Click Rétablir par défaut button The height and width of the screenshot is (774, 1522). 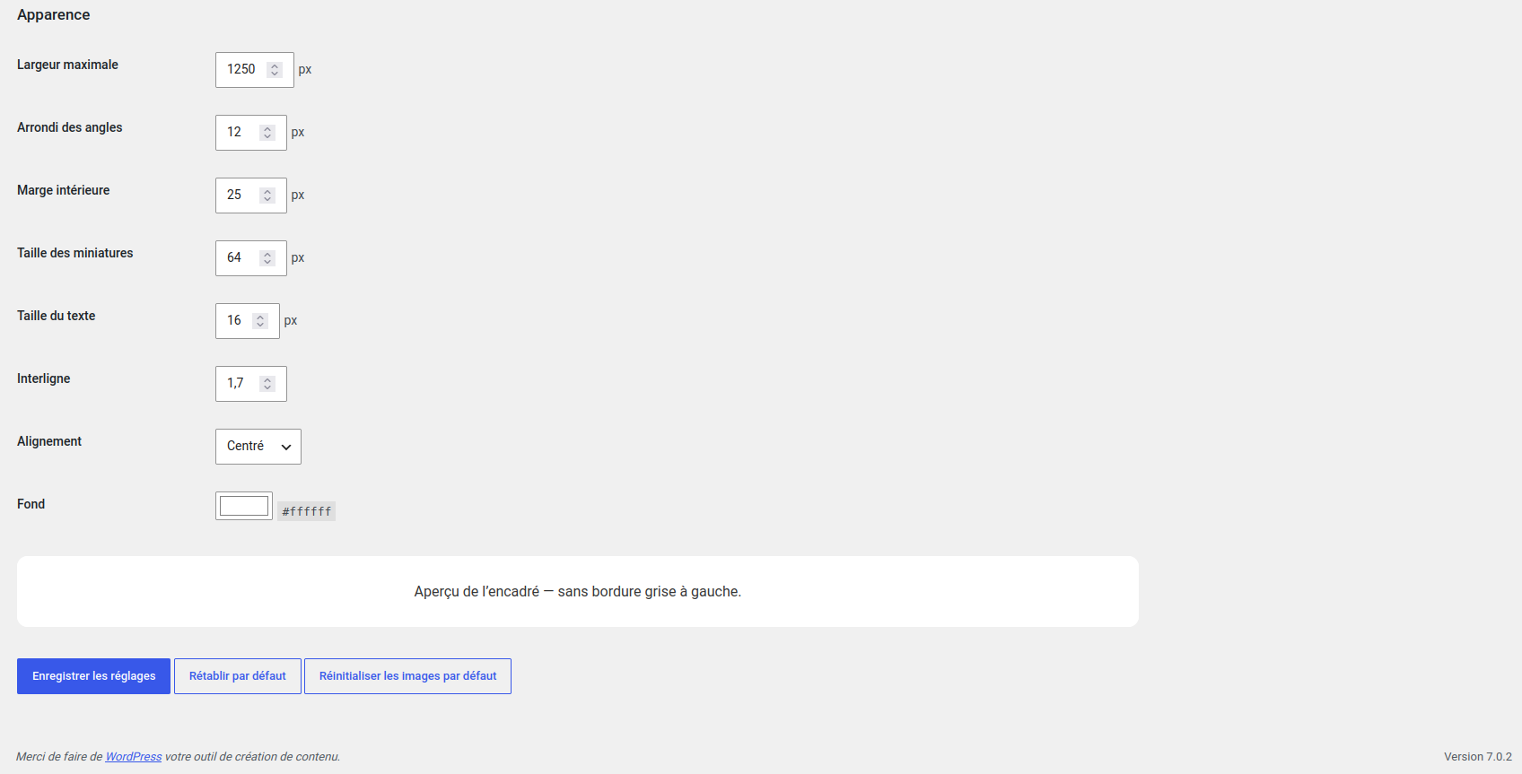click(x=238, y=676)
